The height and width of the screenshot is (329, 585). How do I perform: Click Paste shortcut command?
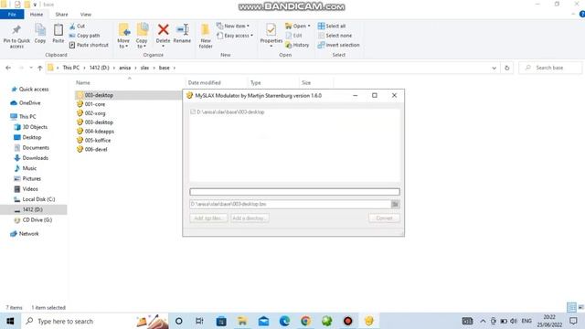click(89, 45)
